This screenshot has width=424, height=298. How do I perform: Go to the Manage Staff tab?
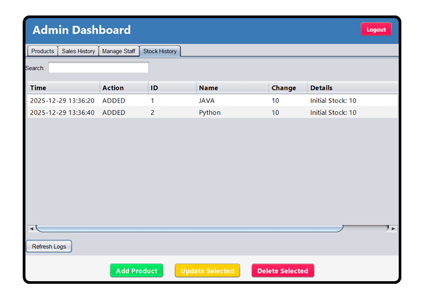click(x=119, y=51)
